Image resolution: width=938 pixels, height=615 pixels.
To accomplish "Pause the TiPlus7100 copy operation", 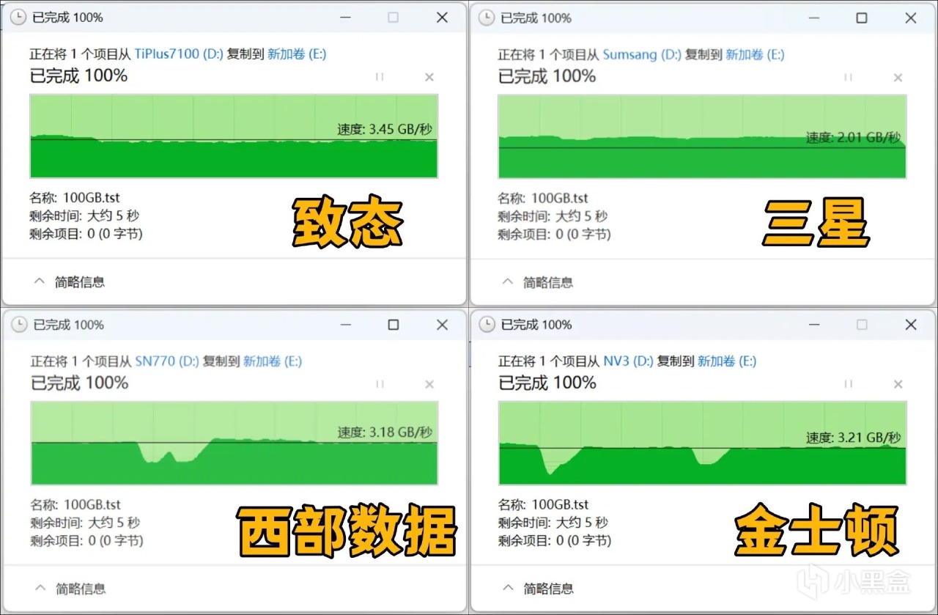I will [380, 77].
